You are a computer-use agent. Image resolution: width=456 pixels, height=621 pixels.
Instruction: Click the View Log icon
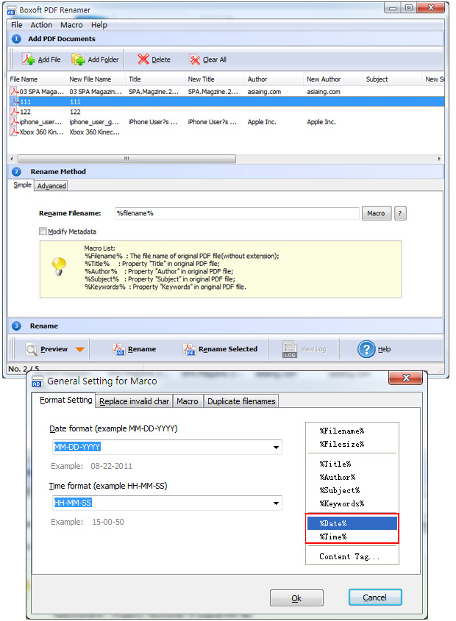(290, 349)
